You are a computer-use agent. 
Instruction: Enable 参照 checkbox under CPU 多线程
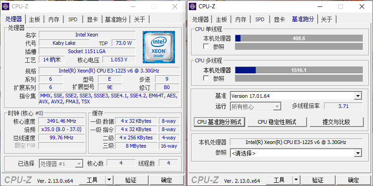(x=206, y=78)
